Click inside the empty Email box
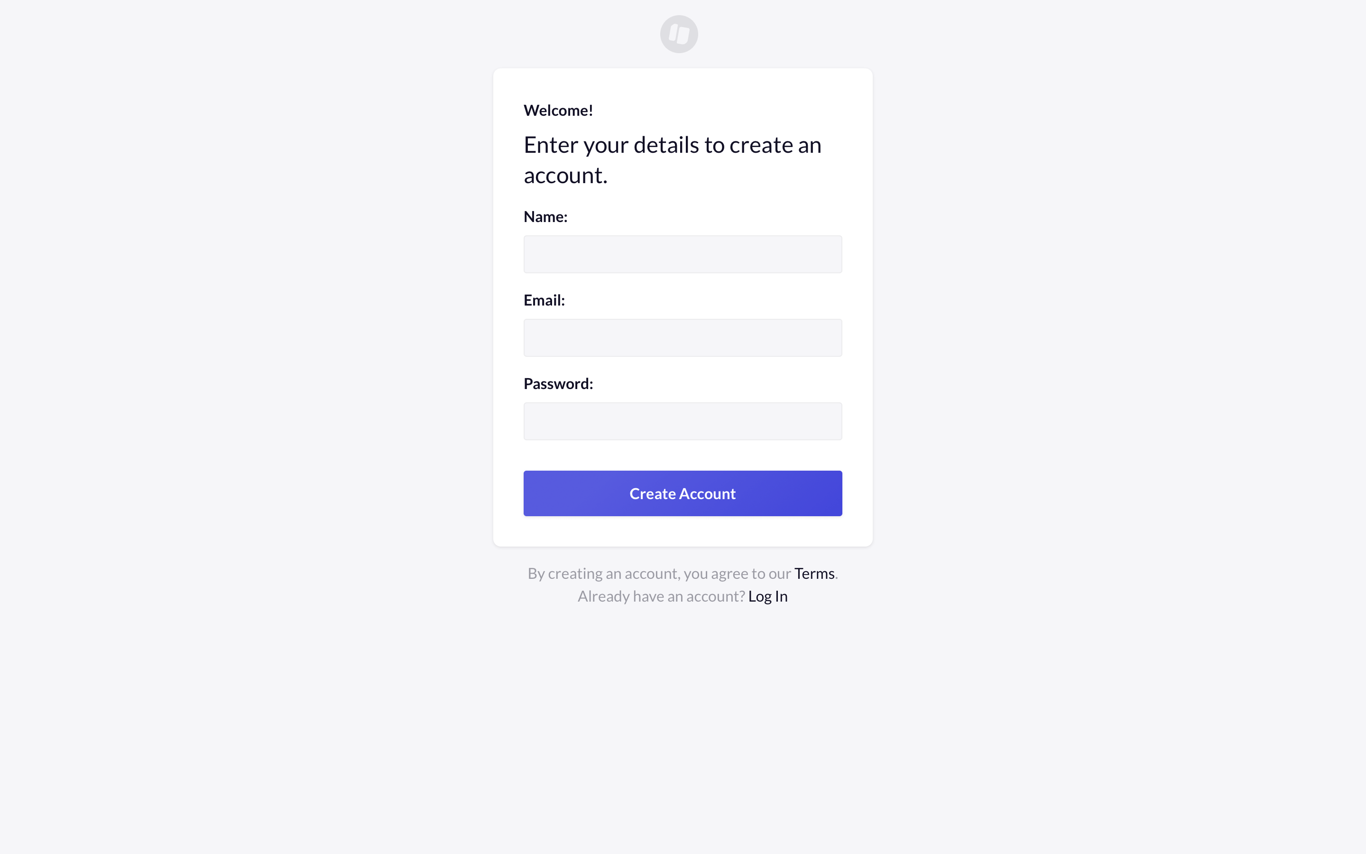The image size is (1366, 854). [x=683, y=337]
